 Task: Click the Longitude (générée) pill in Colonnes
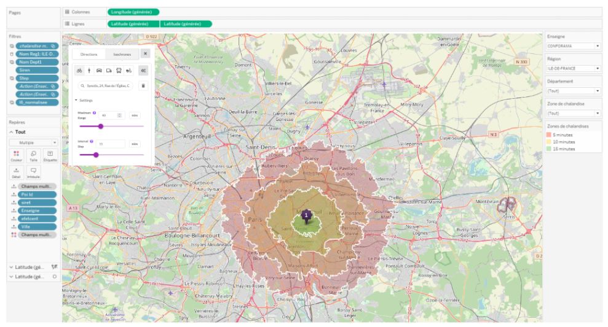pos(133,12)
